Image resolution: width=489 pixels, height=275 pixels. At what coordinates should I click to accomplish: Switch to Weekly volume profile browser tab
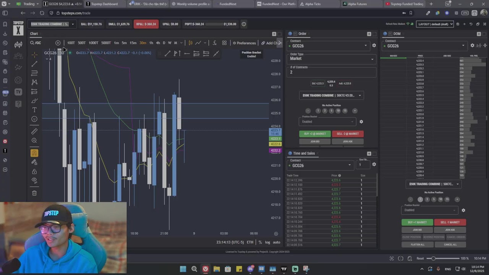pyautogui.click(x=194, y=4)
